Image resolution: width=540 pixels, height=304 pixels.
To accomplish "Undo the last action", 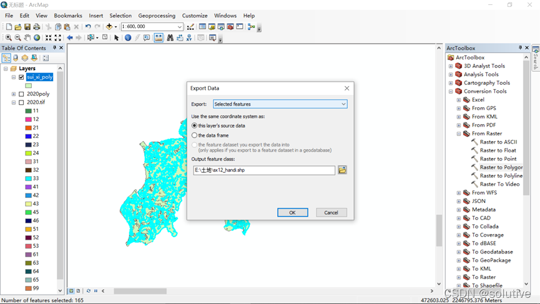I will coord(88,26).
